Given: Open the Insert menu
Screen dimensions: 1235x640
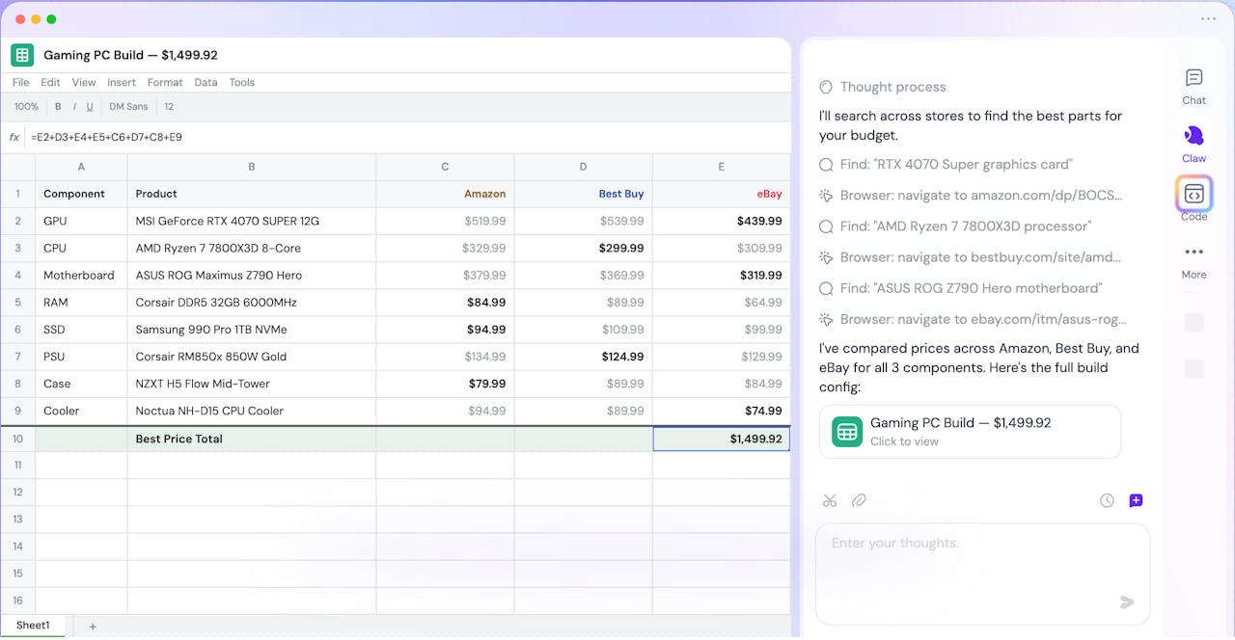Looking at the screenshot, I should (122, 83).
